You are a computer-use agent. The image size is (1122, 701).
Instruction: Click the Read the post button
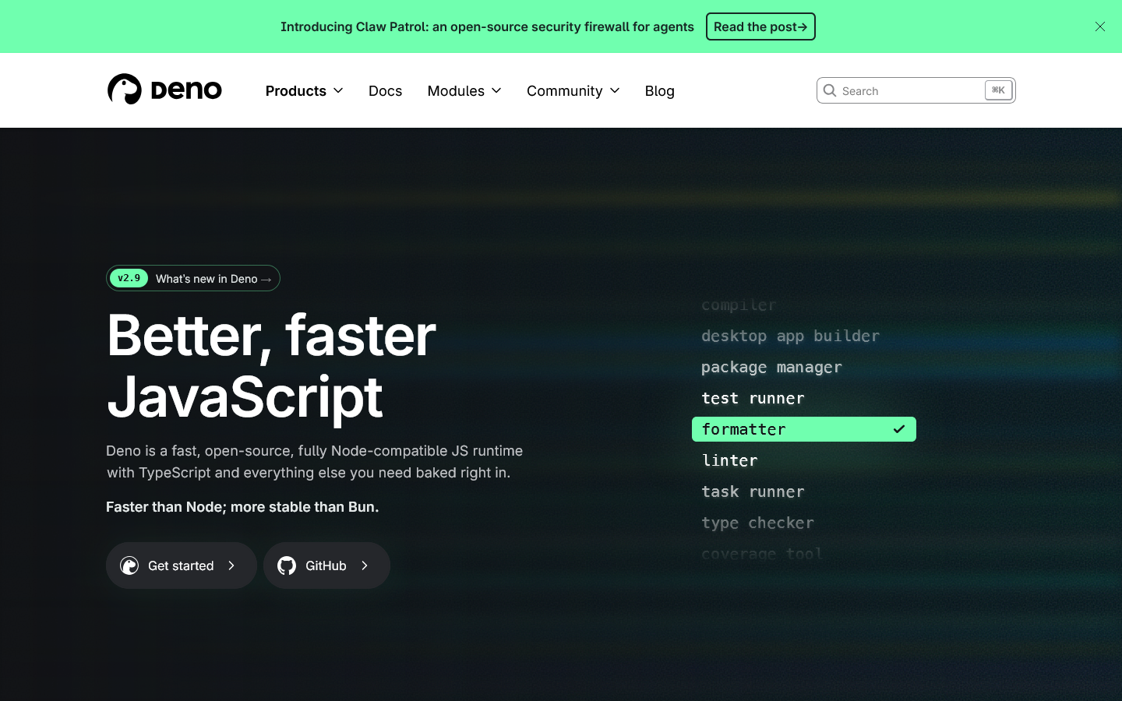pos(760,26)
